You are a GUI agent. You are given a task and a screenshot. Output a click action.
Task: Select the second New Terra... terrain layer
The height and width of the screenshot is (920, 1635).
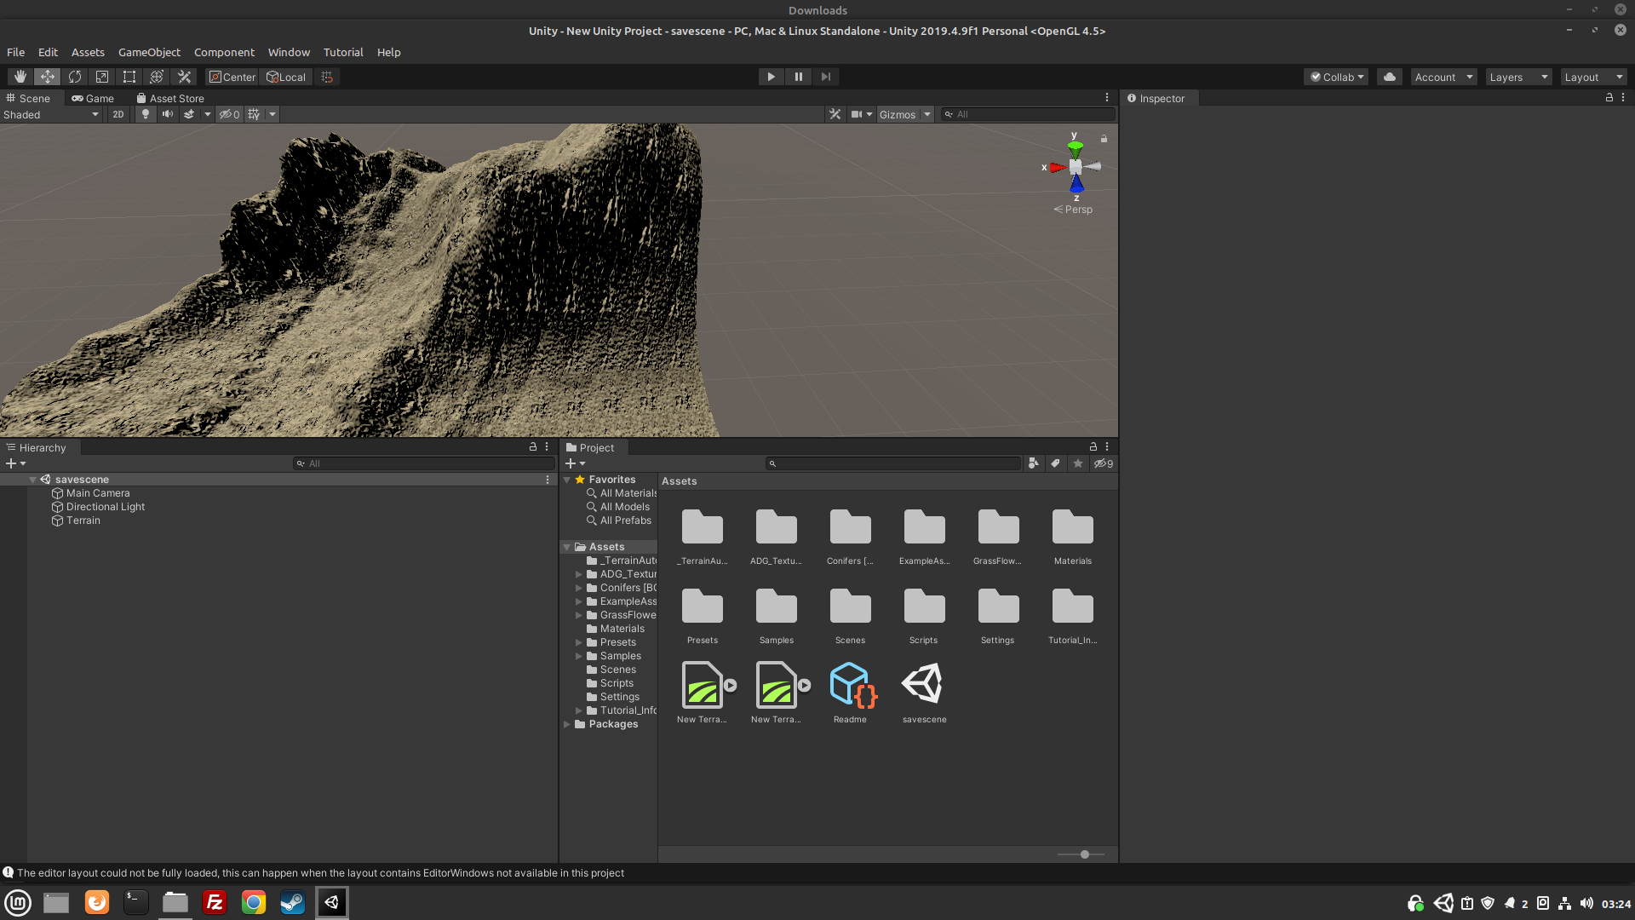coord(777,693)
